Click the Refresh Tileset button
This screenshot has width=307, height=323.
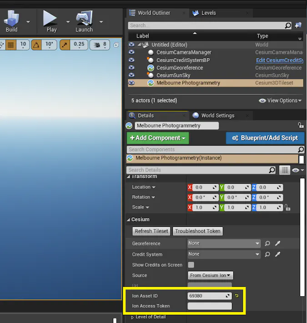click(x=151, y=231)
